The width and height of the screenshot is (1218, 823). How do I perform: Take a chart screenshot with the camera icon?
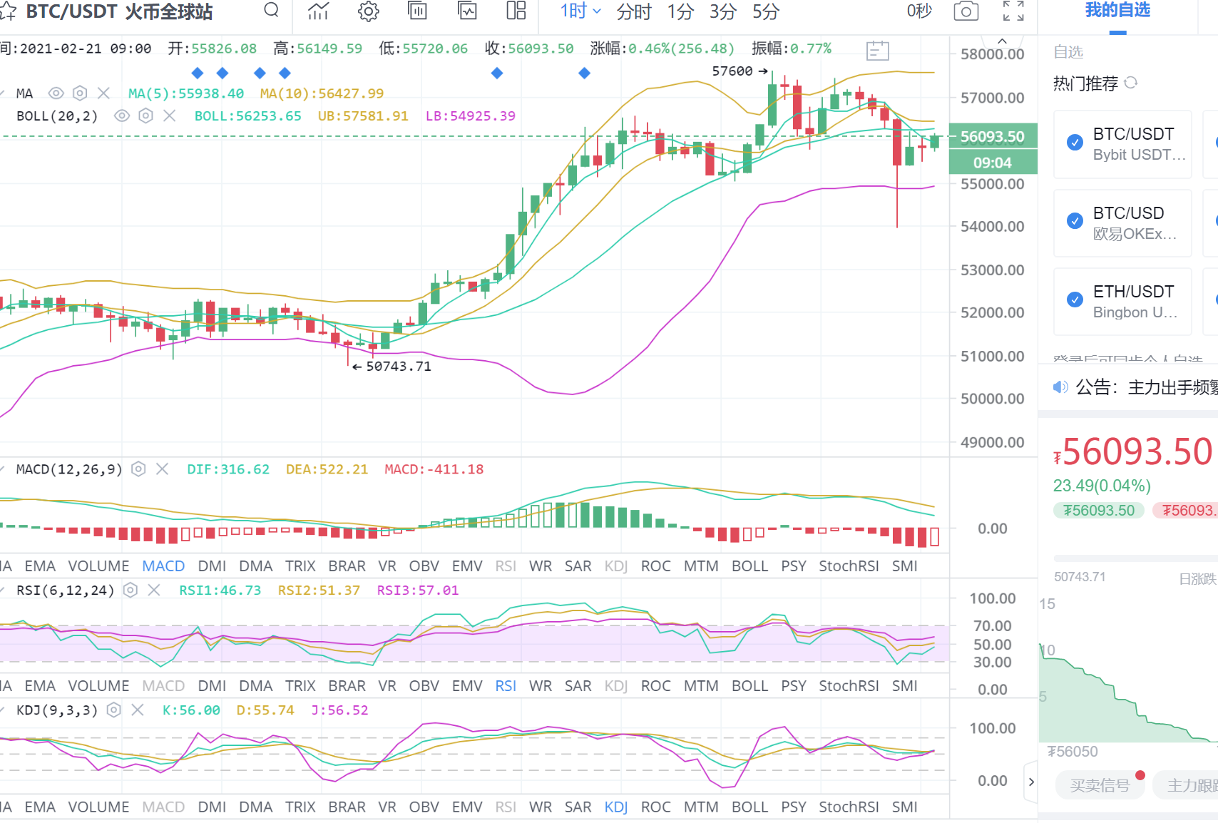click(x=965, y=11)
